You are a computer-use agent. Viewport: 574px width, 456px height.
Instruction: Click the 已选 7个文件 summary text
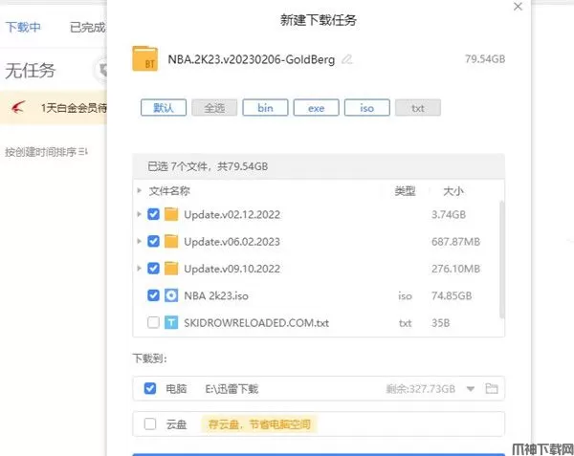pyautogui.click(x=208, y=166)
